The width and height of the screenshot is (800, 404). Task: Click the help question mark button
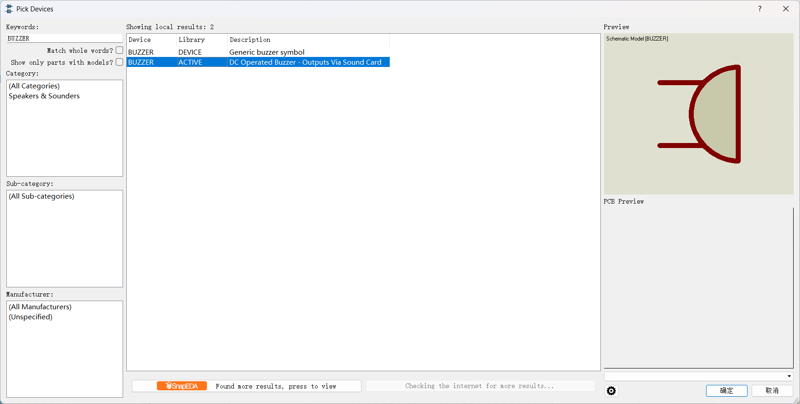pyautogui.click(x=759, y=9)
